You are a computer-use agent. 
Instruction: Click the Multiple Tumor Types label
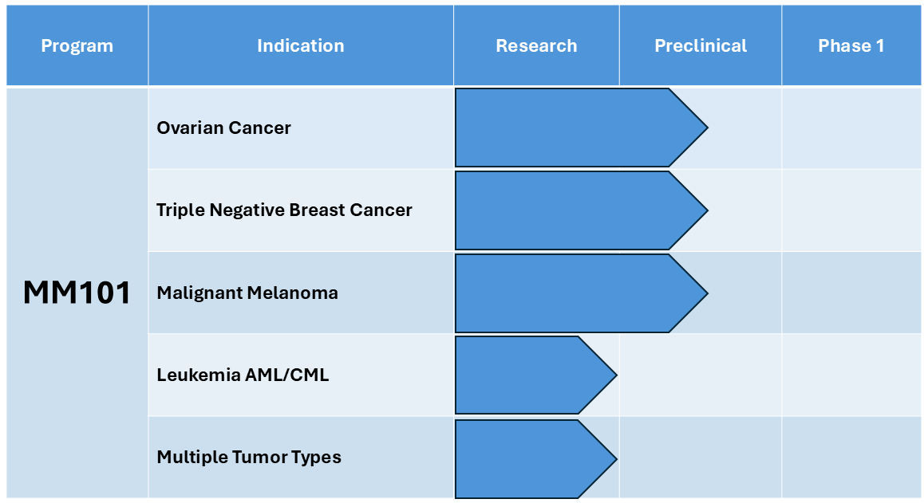(249, 457)
